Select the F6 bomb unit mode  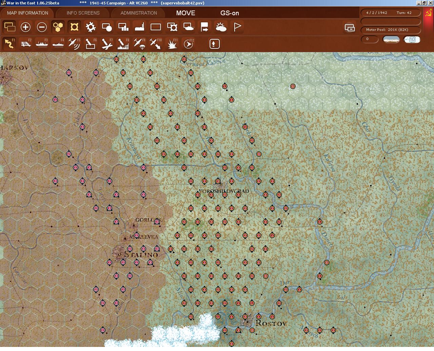point(91,44)
